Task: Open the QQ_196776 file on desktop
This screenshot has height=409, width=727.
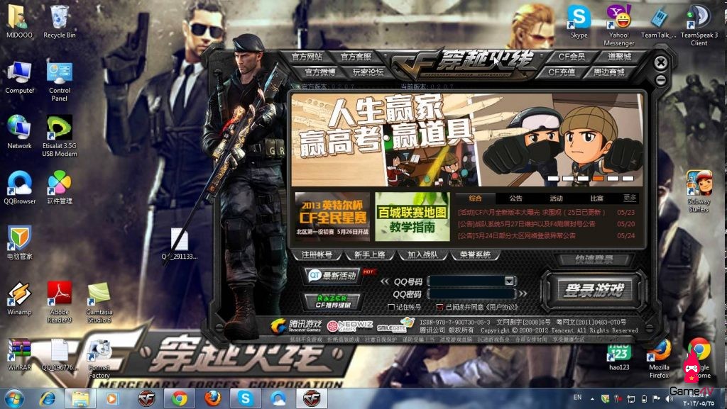Action: pos(60,355)
